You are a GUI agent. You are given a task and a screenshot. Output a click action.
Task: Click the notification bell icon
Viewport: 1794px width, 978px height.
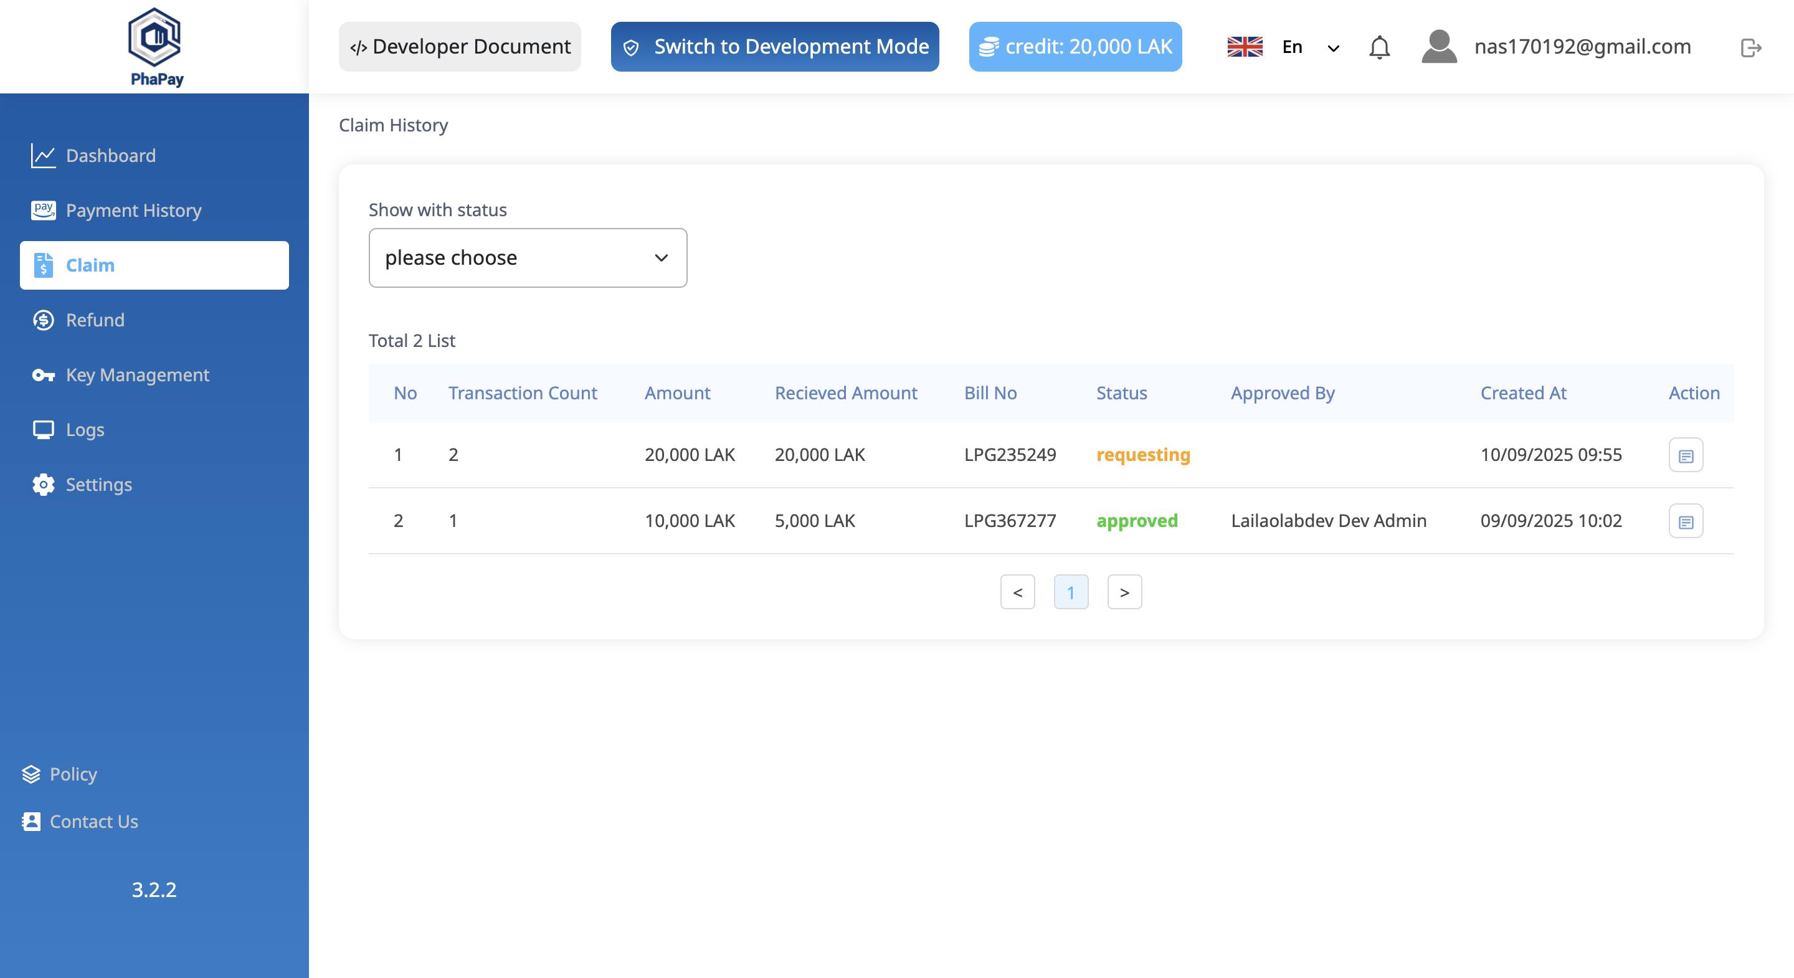pyautogui.click(x=1379, y=47)
